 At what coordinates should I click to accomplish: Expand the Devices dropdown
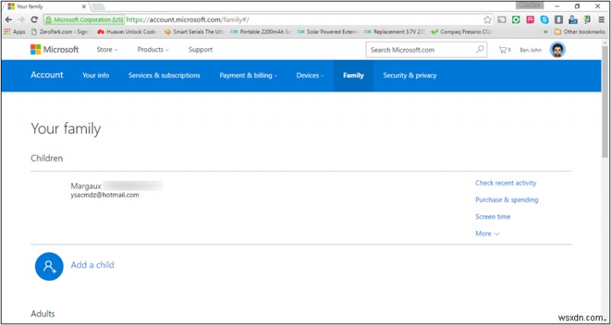pos(310,76)
